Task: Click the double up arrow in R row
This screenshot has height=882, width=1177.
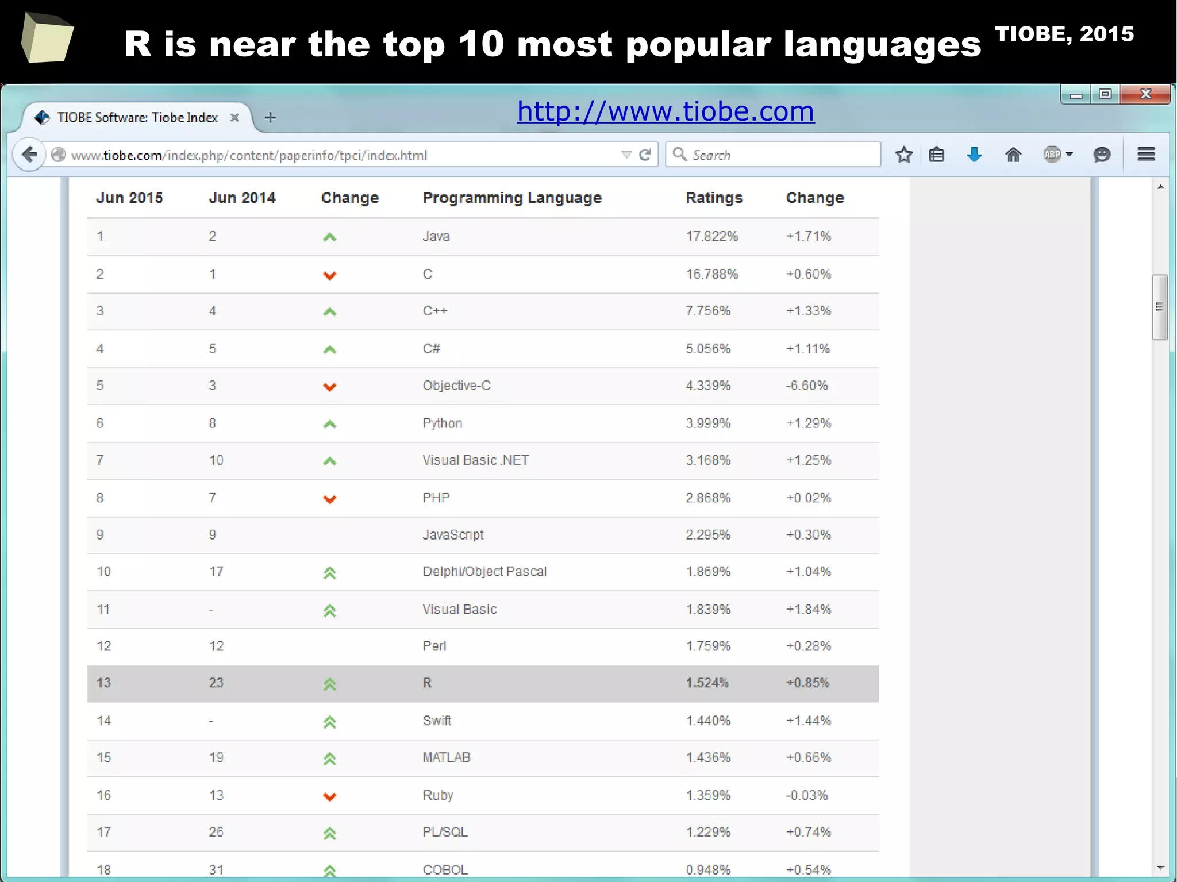Action: pos(329,684)
